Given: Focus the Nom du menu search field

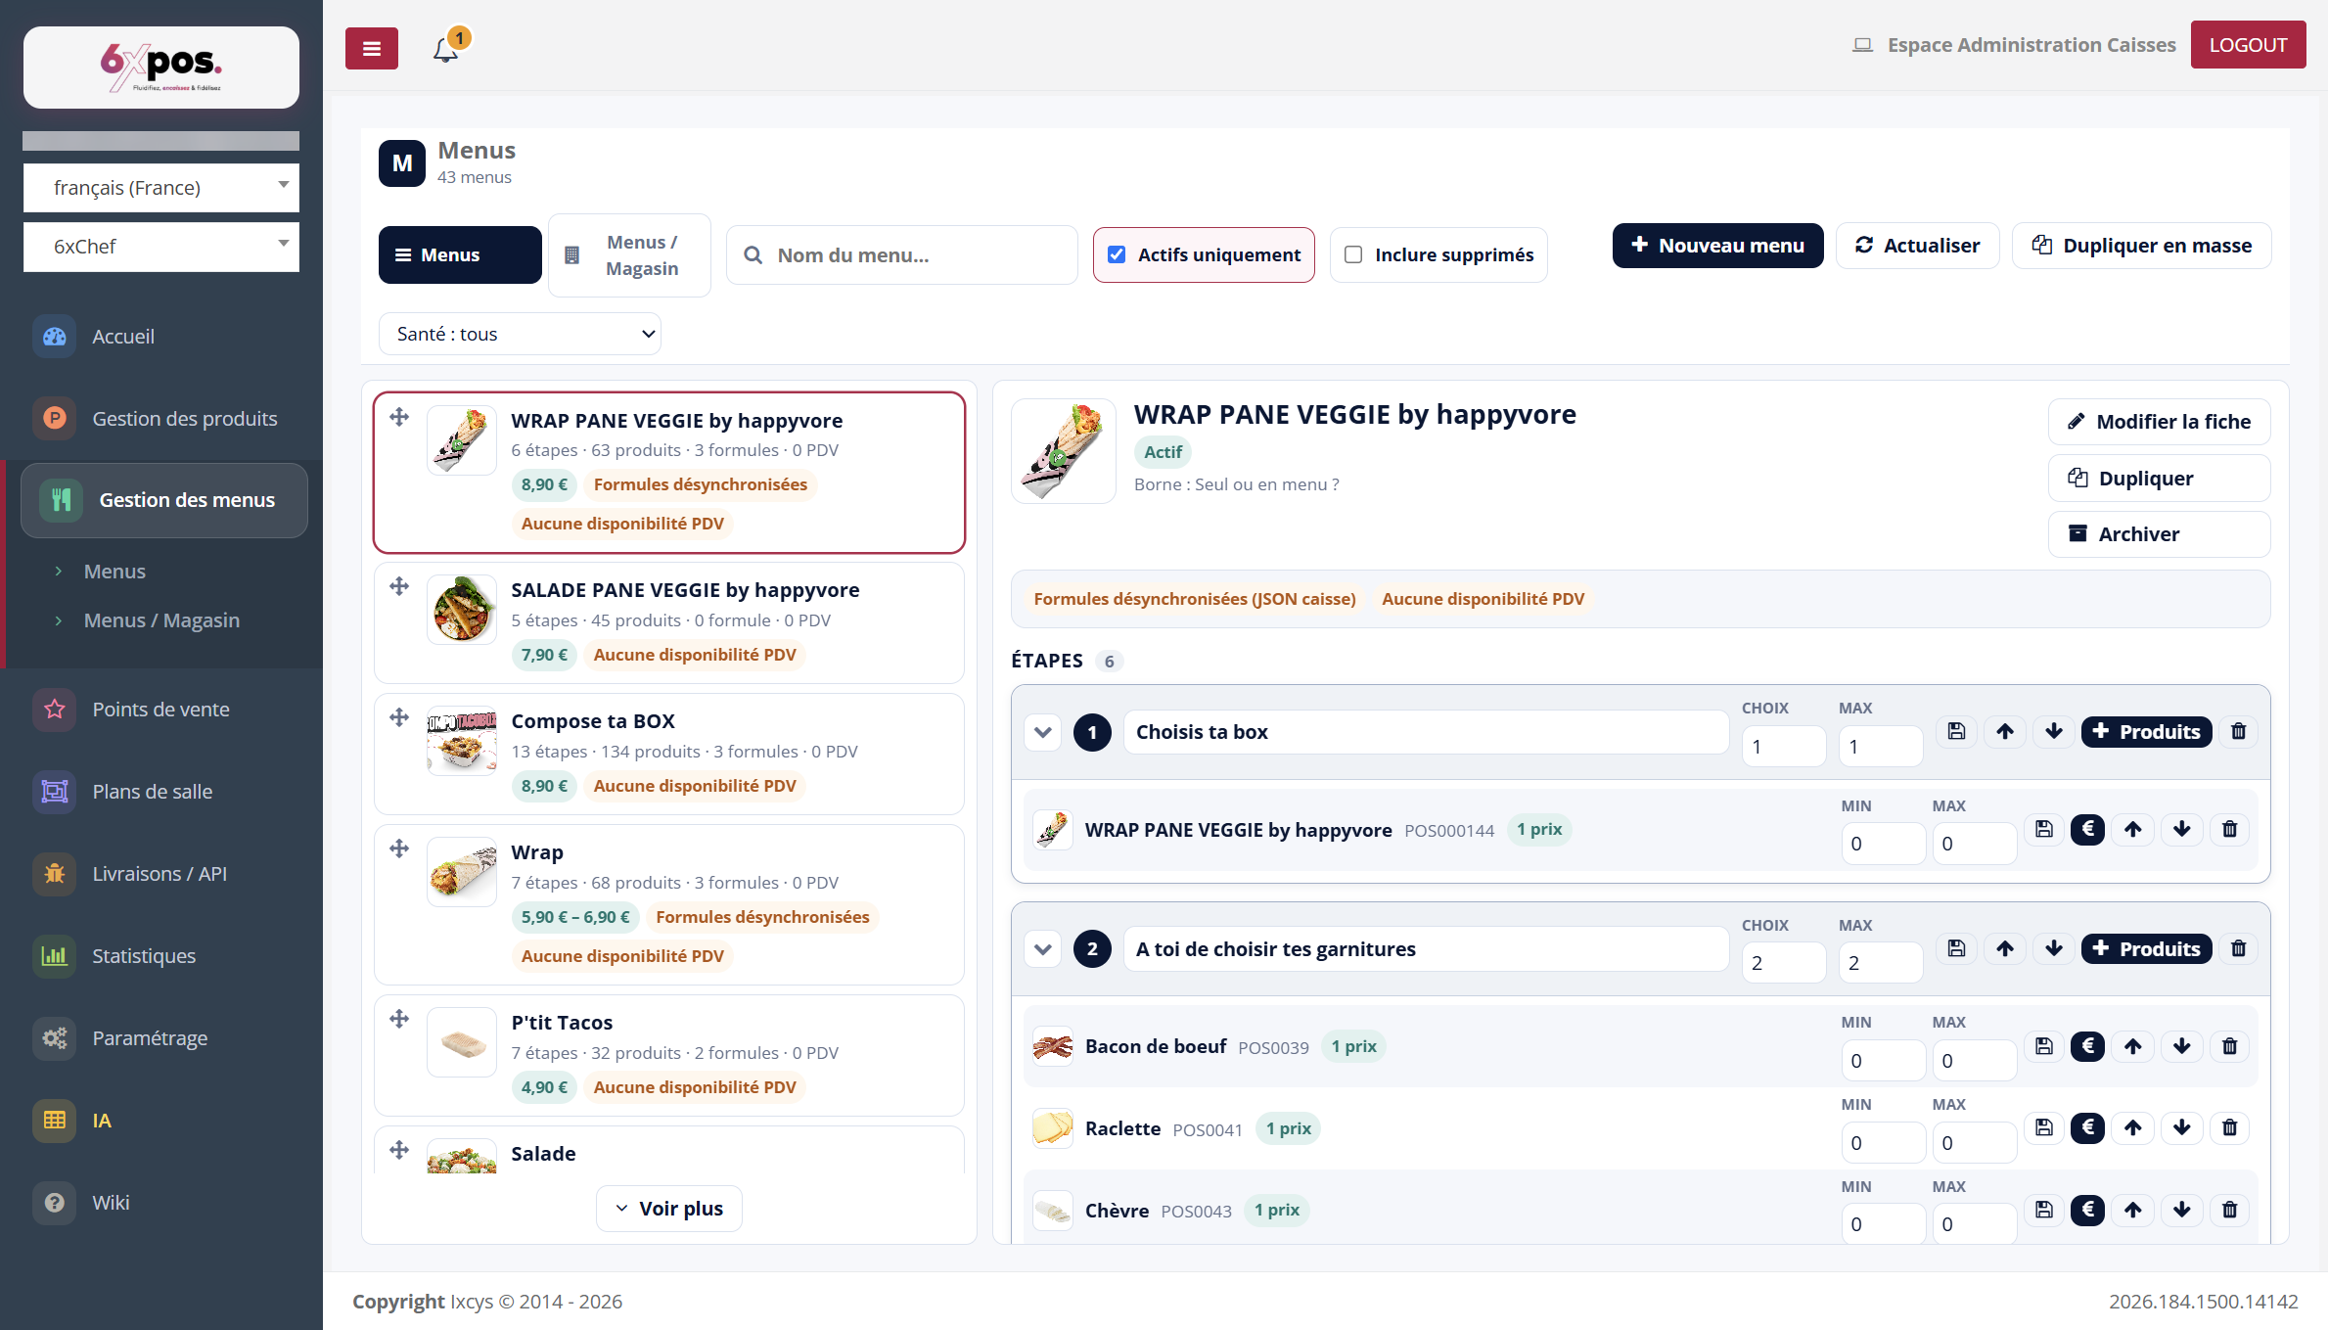Looking at the screenshot, I should 902,255.
